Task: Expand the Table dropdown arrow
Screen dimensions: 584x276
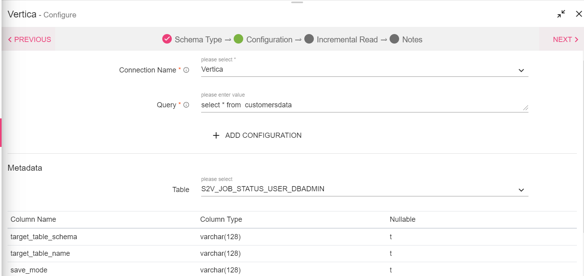Action: (521, 190)
